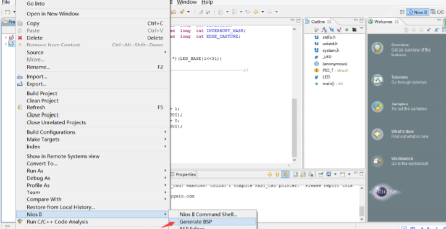
Task: Open the Help menu
Action: pos(207,2)
